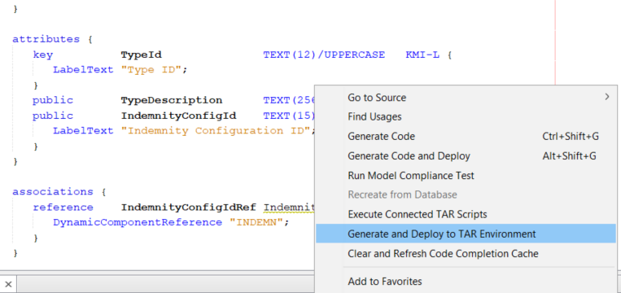Select Go to Source menu entry
621x293 pixels.
[466, 98]
